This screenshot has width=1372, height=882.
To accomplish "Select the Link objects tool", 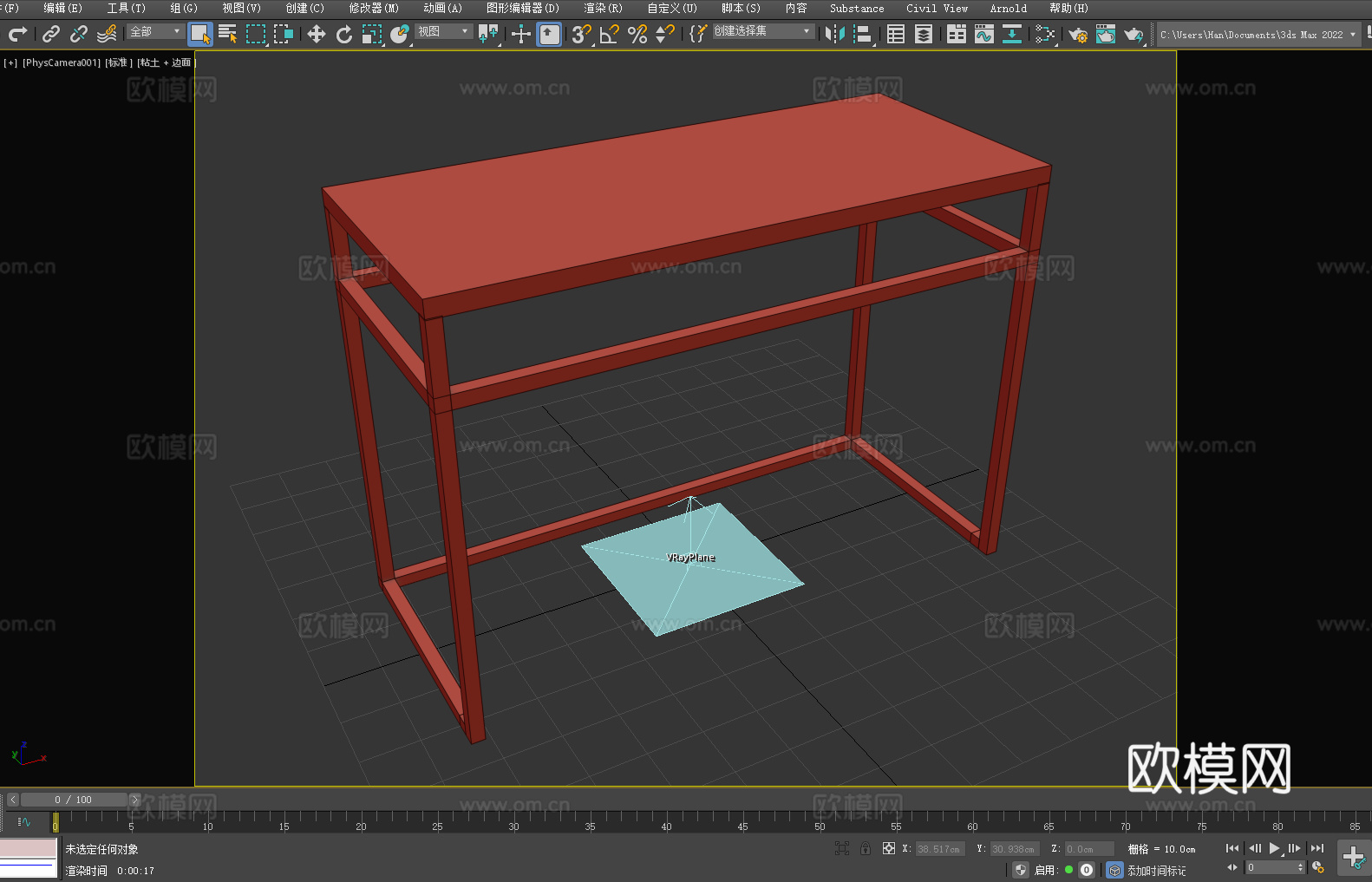I will coord(51,34).
